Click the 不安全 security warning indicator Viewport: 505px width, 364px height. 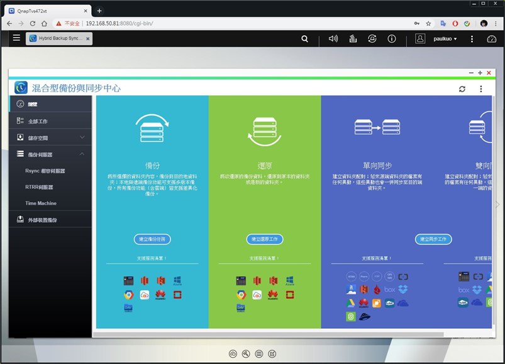point(68,23)
